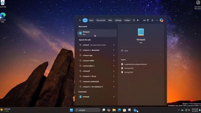This screenshot has width=201, height=113.
Task: Select the 'notepad plus++' suggestion
Action: [97, 66]
